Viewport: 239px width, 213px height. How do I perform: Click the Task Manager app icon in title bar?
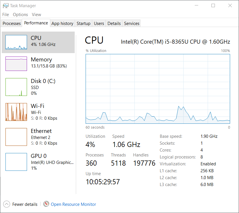(x=6, y=6)
